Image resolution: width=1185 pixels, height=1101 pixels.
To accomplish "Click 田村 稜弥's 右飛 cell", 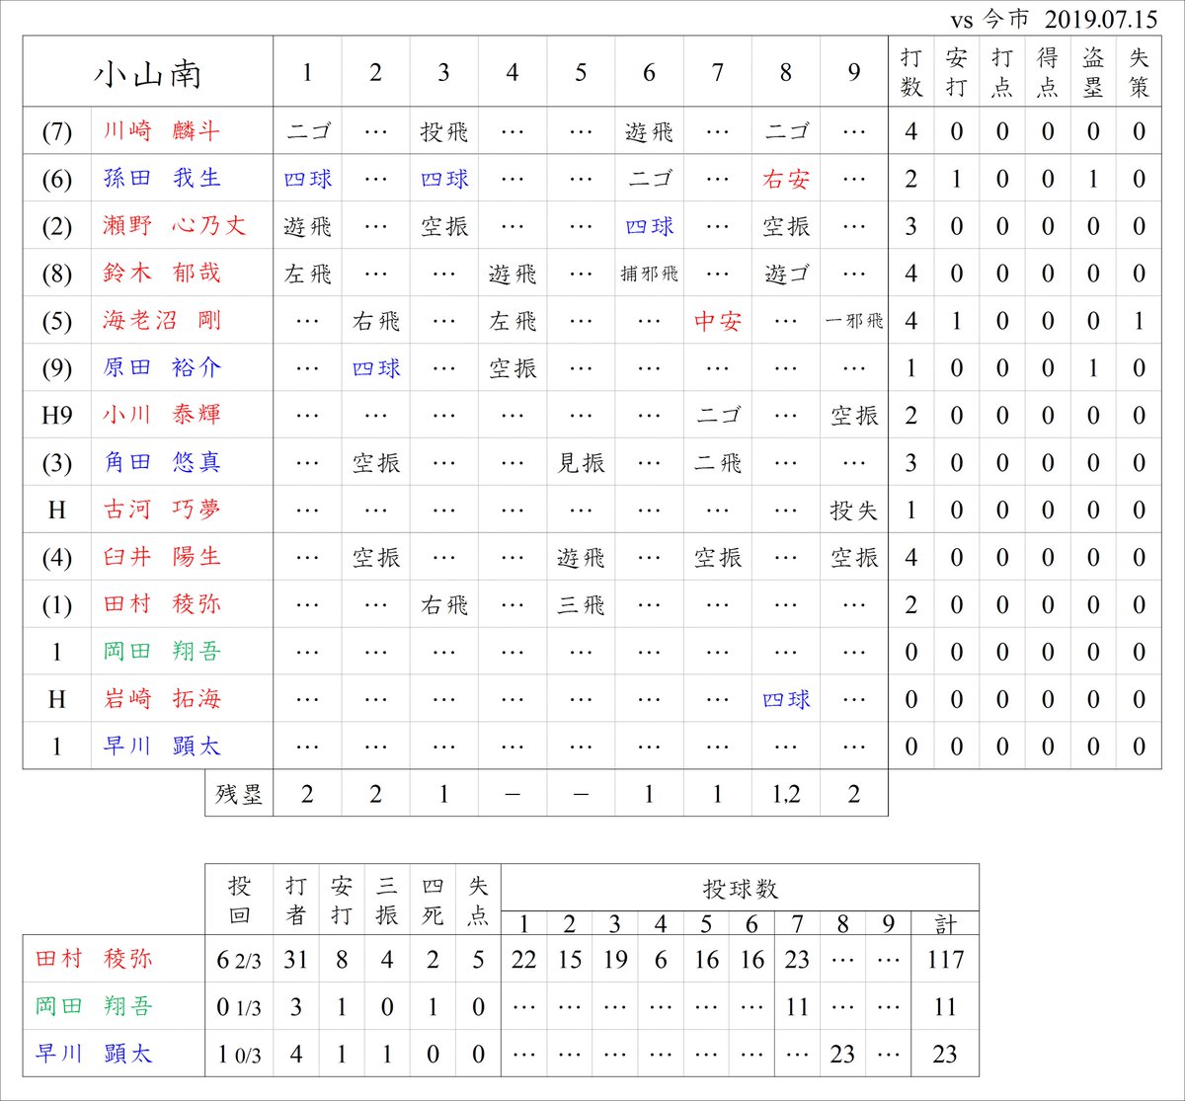I will click(x=443, y=605).
